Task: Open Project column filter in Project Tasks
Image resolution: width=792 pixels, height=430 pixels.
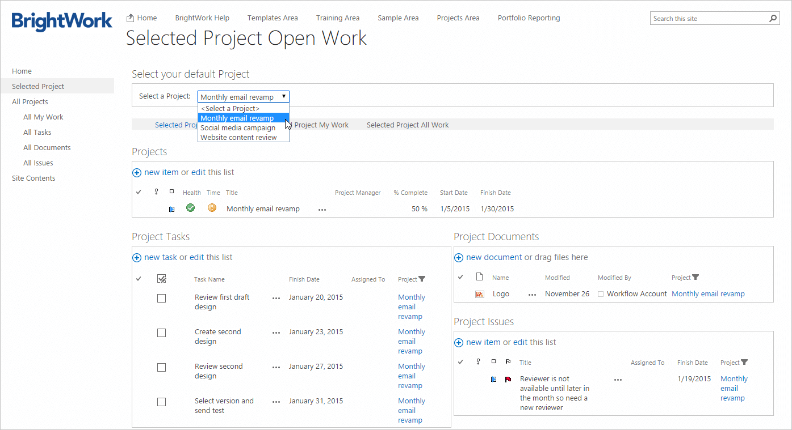Action: pos(421,279)
